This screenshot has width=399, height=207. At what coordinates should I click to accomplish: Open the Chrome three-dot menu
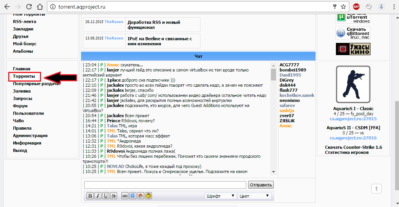coord(394,7)
